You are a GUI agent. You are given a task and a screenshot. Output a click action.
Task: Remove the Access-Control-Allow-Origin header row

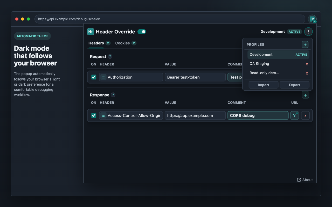click(x=305, y=115)
